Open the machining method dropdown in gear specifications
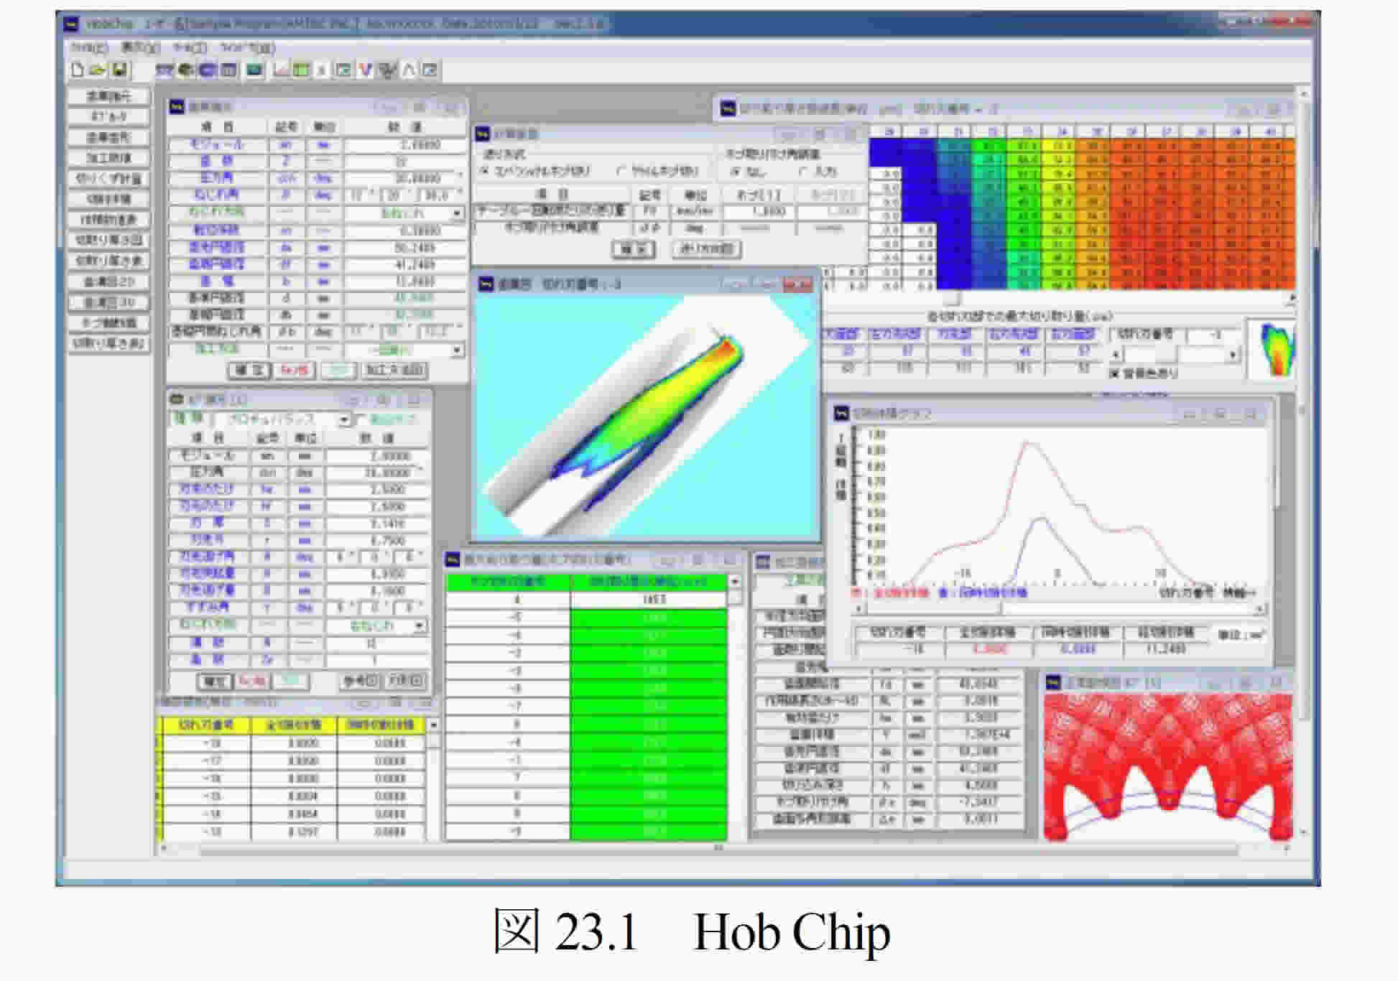This screenshot has height=981, width=1398. 457,350
